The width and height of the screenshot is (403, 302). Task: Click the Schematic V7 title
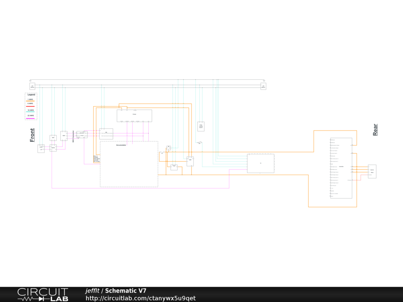coord(126,291)
